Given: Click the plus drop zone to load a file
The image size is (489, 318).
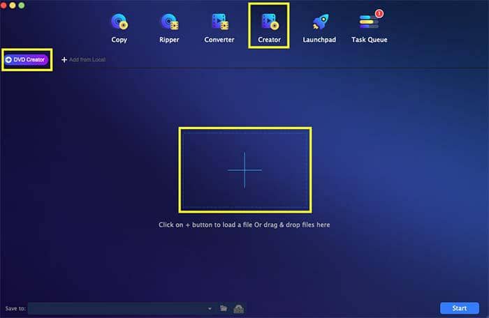Looking at the screenshot, I should (245, 170).
